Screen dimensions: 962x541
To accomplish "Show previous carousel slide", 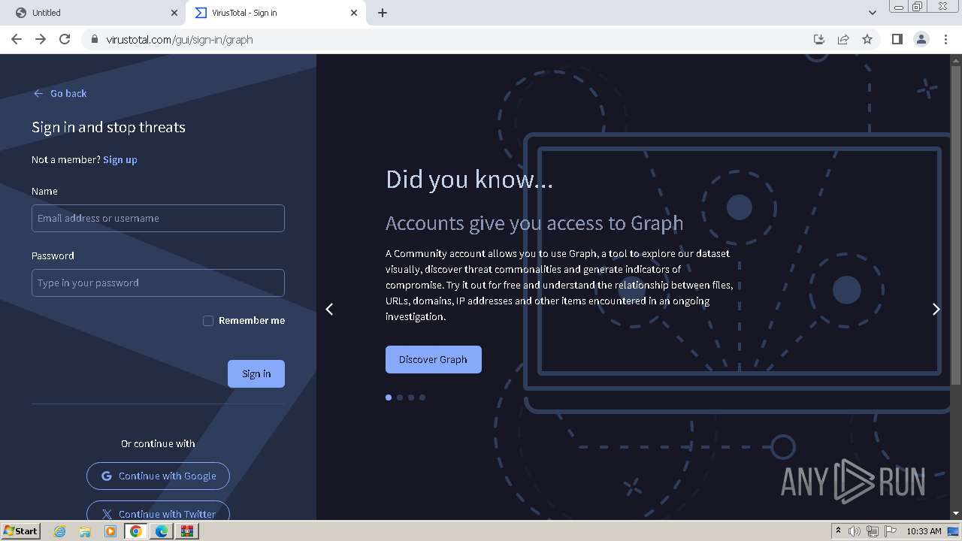I will [329, 309].
